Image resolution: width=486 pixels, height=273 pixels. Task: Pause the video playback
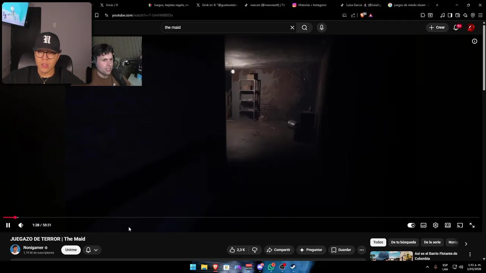(8, 225)
